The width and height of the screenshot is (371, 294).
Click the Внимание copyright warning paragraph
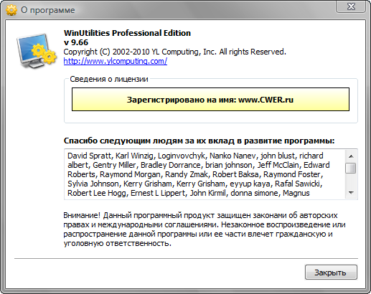click(x=205, y=229)
